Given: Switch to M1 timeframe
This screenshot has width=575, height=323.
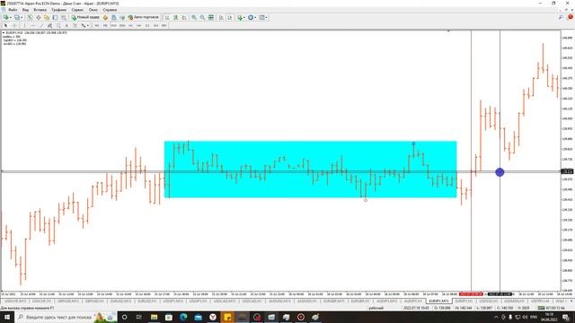Looking at the screenshot, I should [97, 26].
